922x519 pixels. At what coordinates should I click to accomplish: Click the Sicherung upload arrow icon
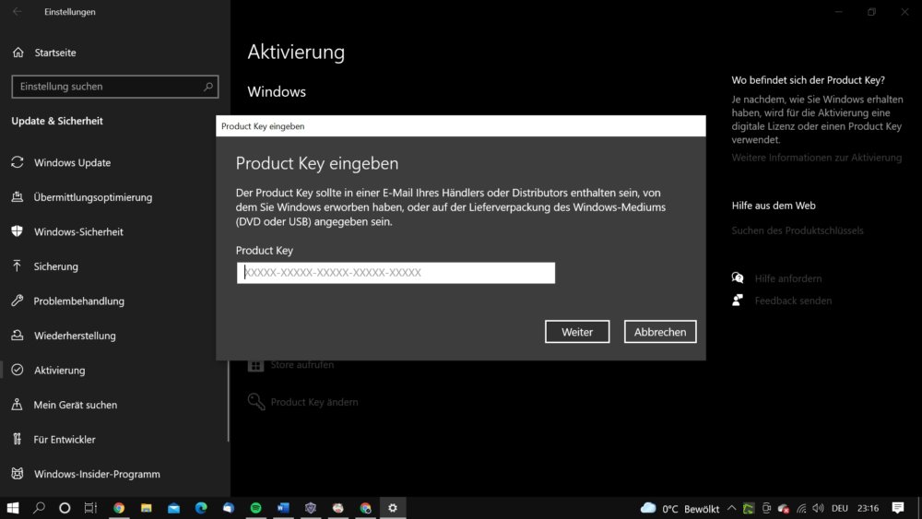(x=17, y=265)
